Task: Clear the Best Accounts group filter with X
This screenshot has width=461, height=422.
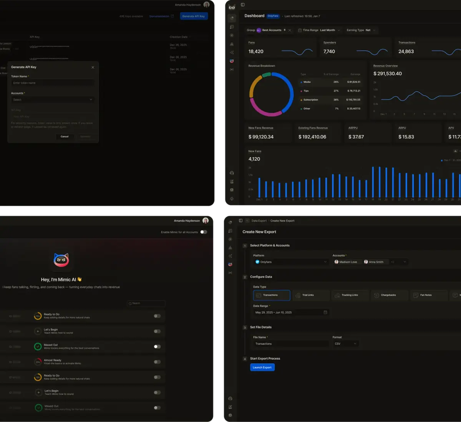Action: (x=290, y=30)
